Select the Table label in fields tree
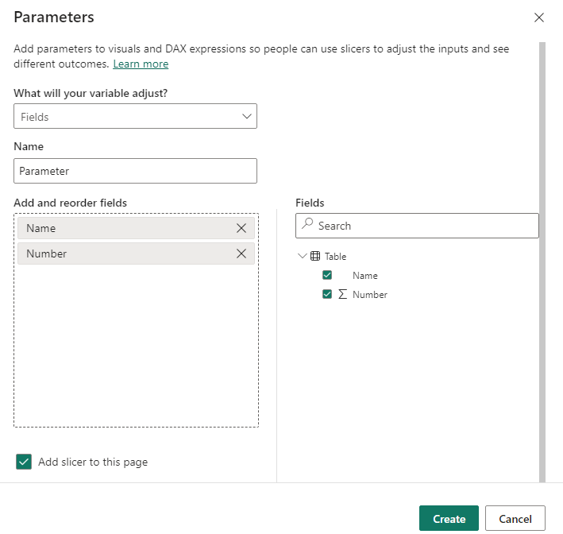The height and width of the screenshot is (534, 563). [335, 256]
